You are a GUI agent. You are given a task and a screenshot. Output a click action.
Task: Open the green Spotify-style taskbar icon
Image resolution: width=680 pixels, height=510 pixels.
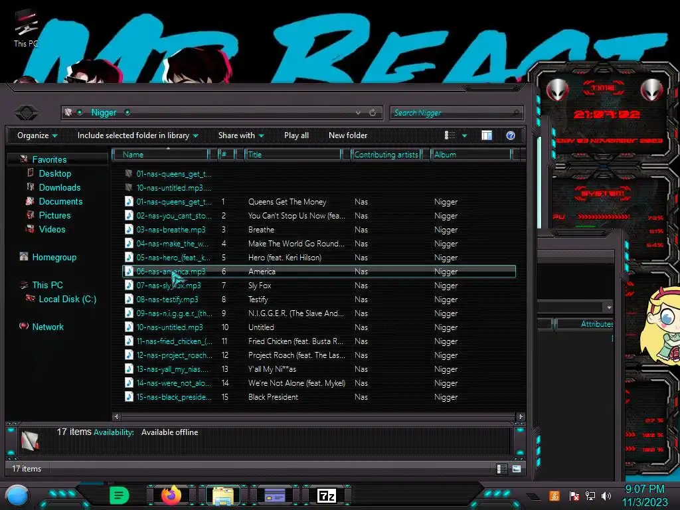pyautogui.click(x=120, y=495)
